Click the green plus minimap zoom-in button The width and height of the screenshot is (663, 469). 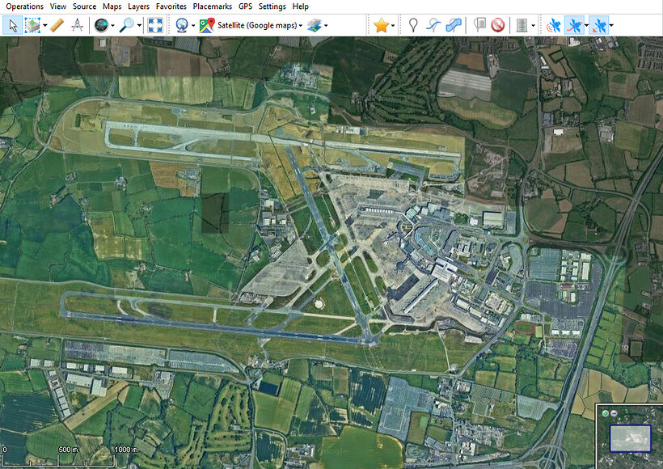coord(606,413)
